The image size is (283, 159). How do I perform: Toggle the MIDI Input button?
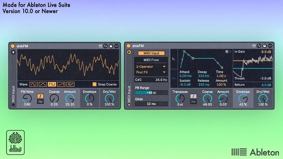(x=151, y=53)
